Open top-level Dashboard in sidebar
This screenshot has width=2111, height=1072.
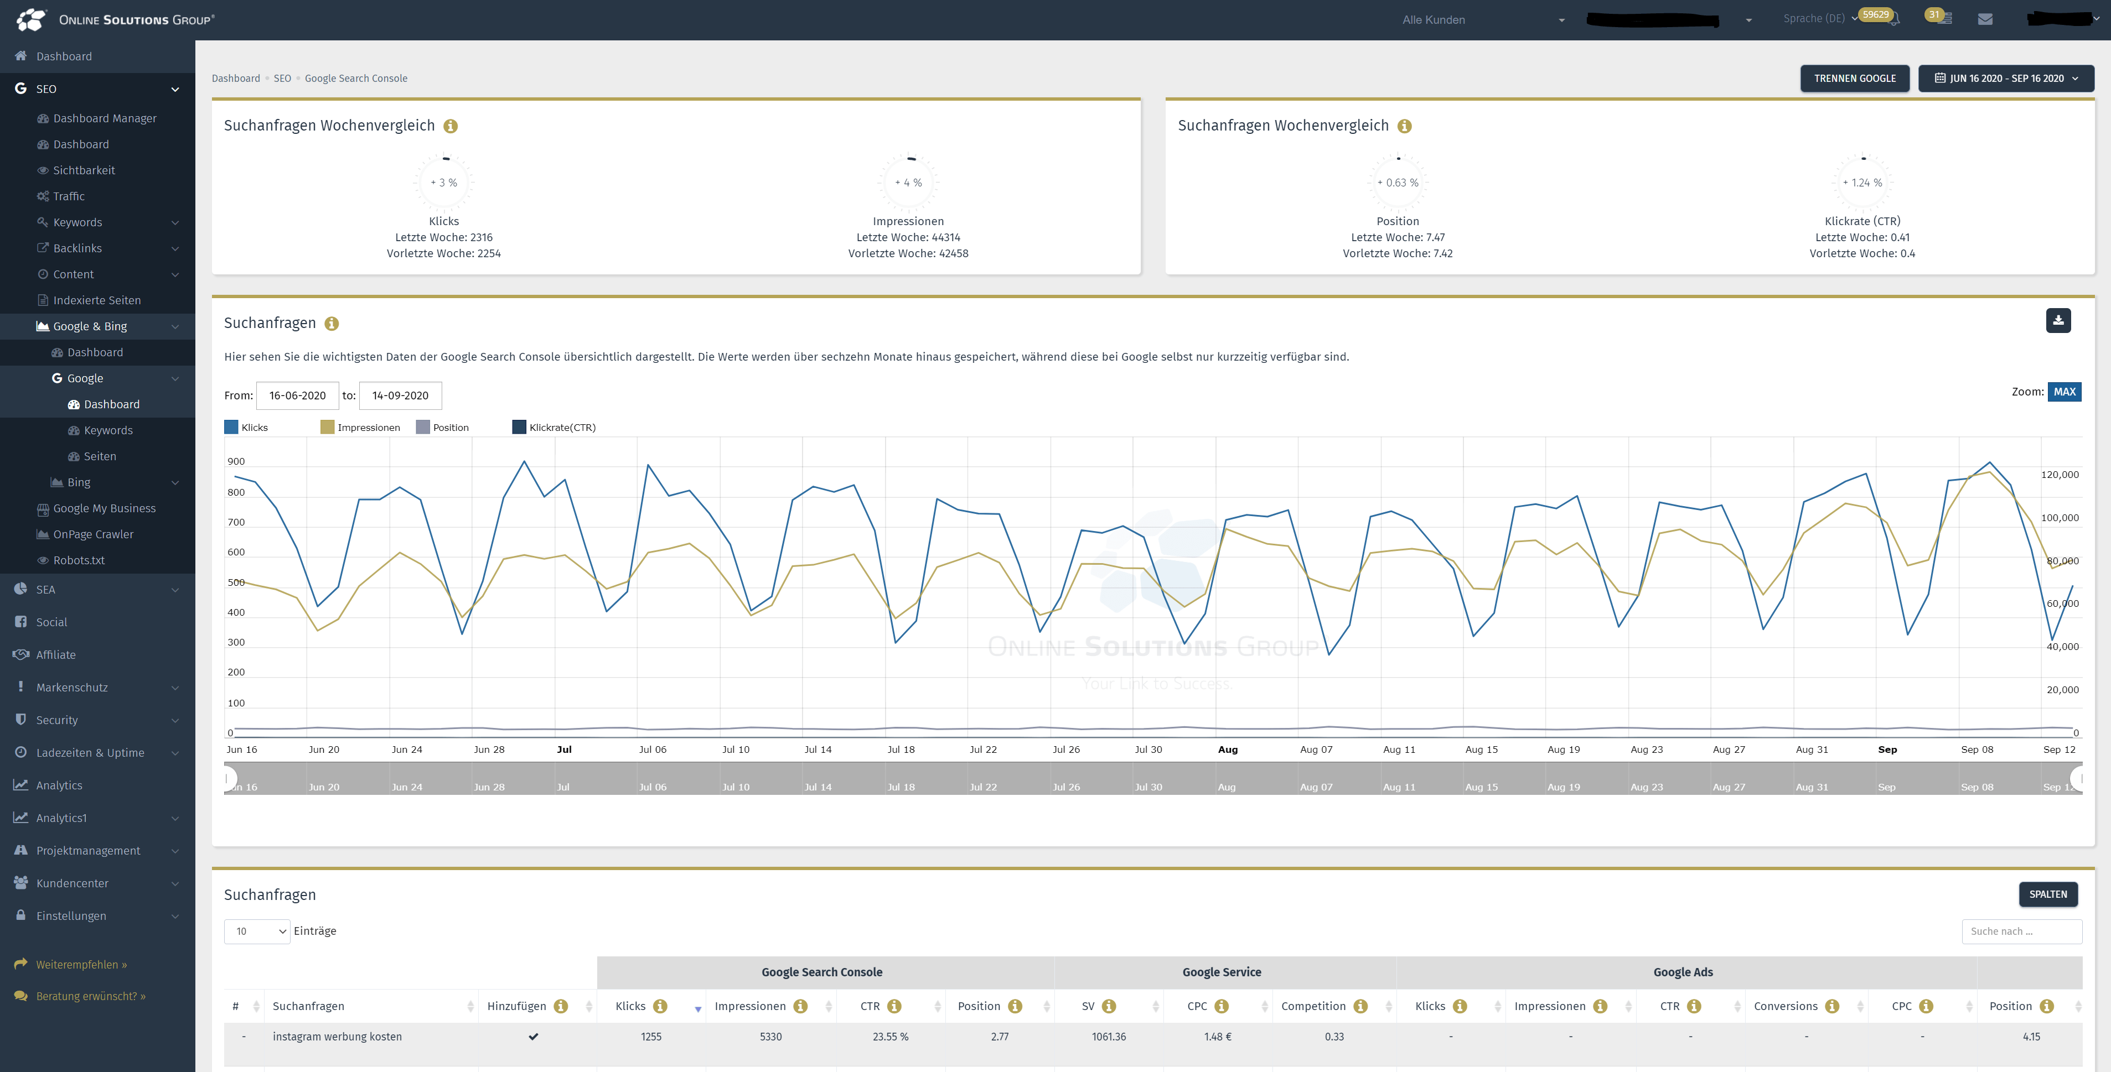coord(64,56)
